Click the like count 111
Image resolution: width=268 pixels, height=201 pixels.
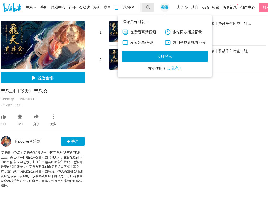click(x=4, y=124)
